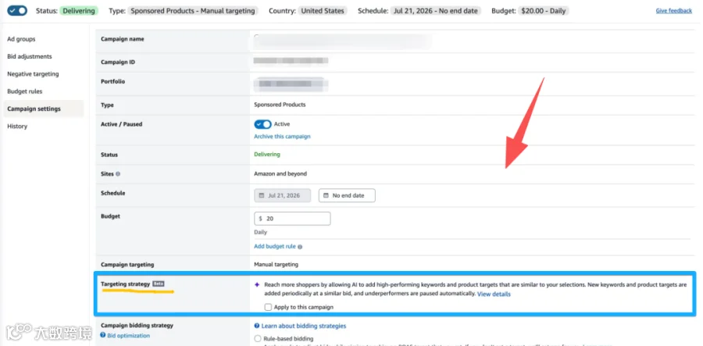This screenshot has height=346, width=703.
Task: Click the $20.00 - Daily budget badge
Action: [x=544, y=11]
